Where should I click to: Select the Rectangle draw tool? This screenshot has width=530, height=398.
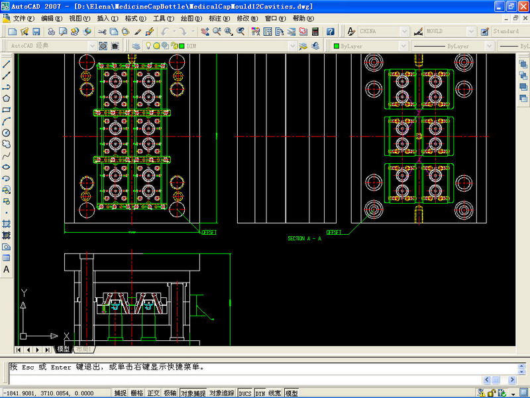tap(7, 109)
